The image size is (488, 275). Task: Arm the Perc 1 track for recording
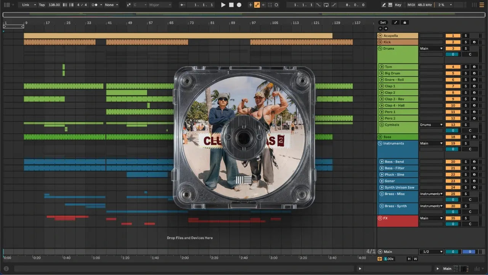pyautogui.click(x=474, y=112)
